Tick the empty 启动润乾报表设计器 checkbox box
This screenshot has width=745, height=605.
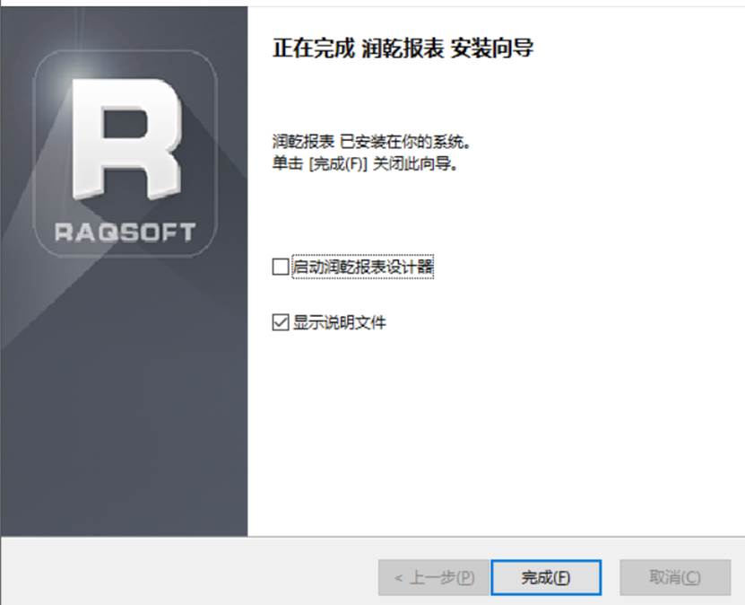[x=281, y=267]
